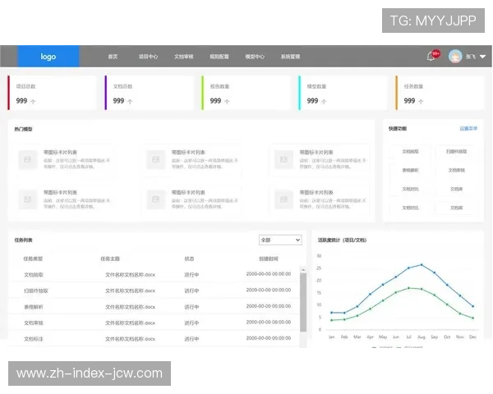Image resolution: width=493 pixels, height=394 pixels.
Task: Open the 首页 menu item
Action: click(113, 57)
